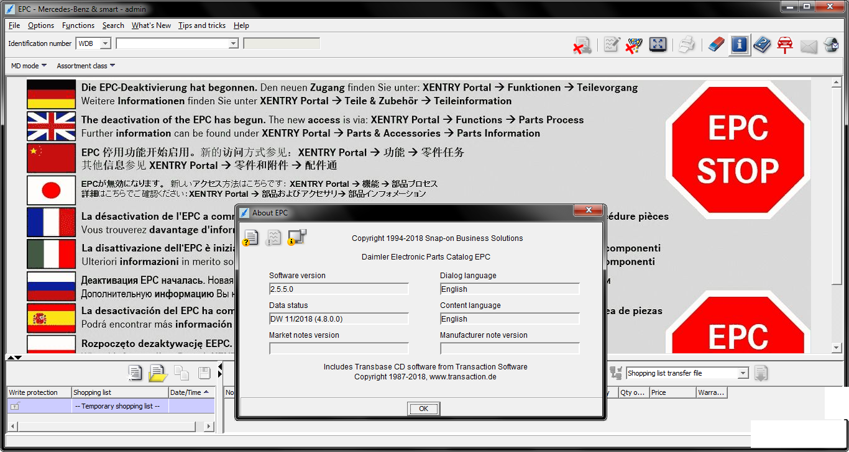Viewport: 849px width, 452px height.
Task: Select the eraser icon to clear entries
Action: click(x=716, y=44)
